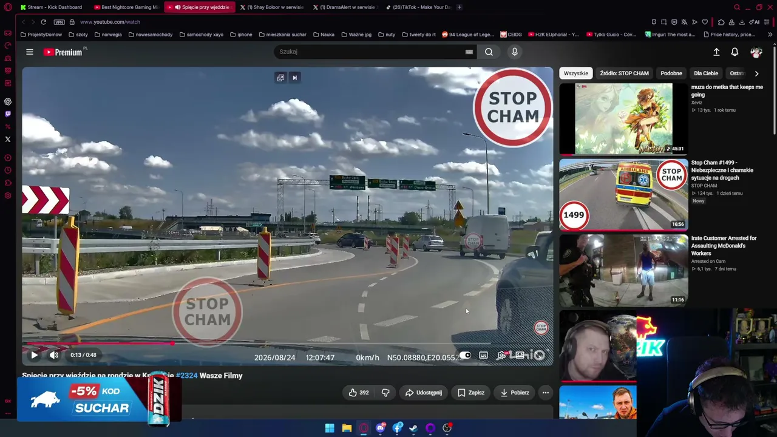The width and height of the screenshot is (777, 437).
Task: Open ChatGPT in the Opera sidebar
Action: pos(8,101)
